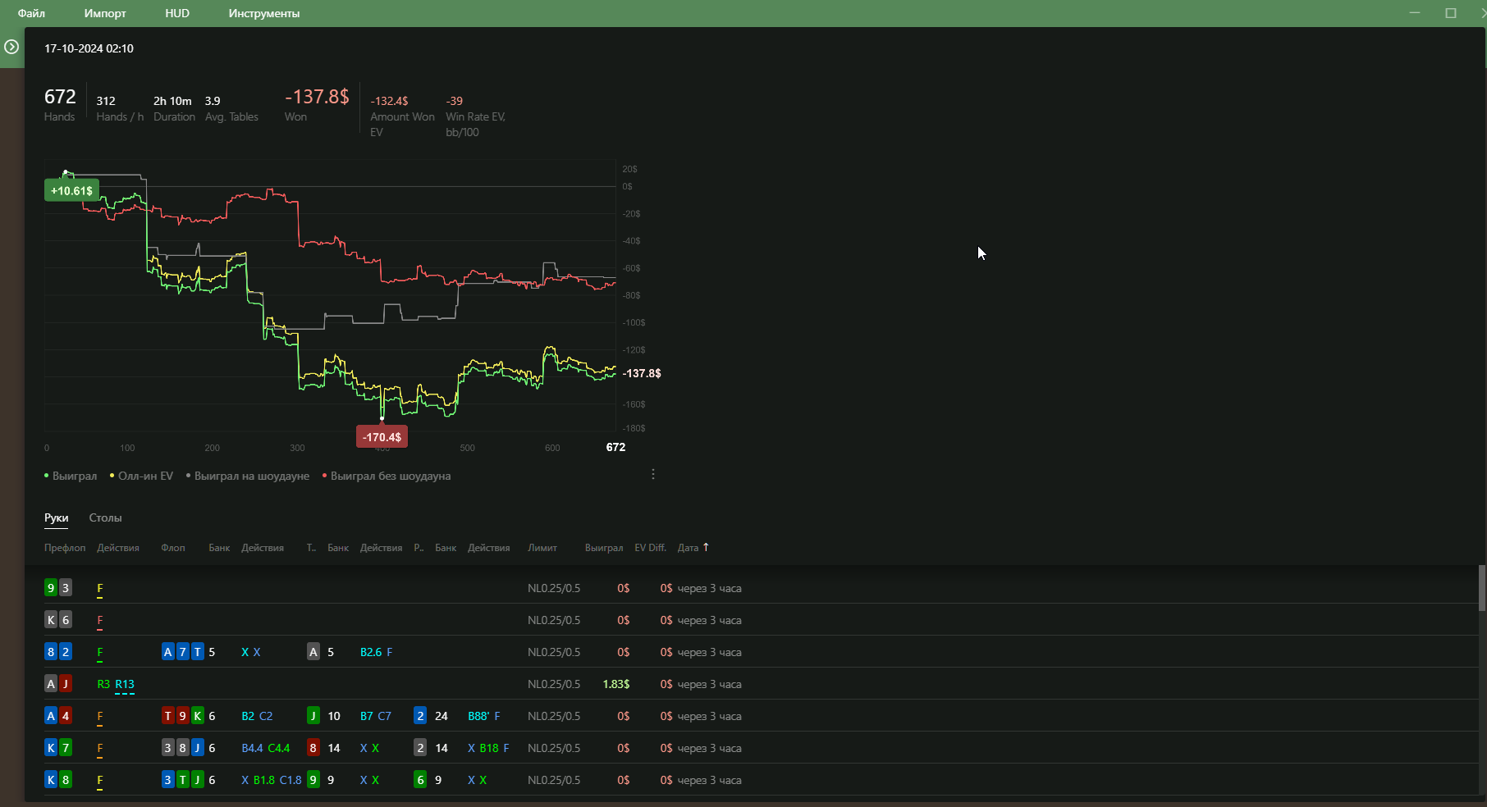Image resolution: width=1487 pixels, height=807 pixels.
Task: Click the 2h 10m Duration stat
Action: coord(174,108)
